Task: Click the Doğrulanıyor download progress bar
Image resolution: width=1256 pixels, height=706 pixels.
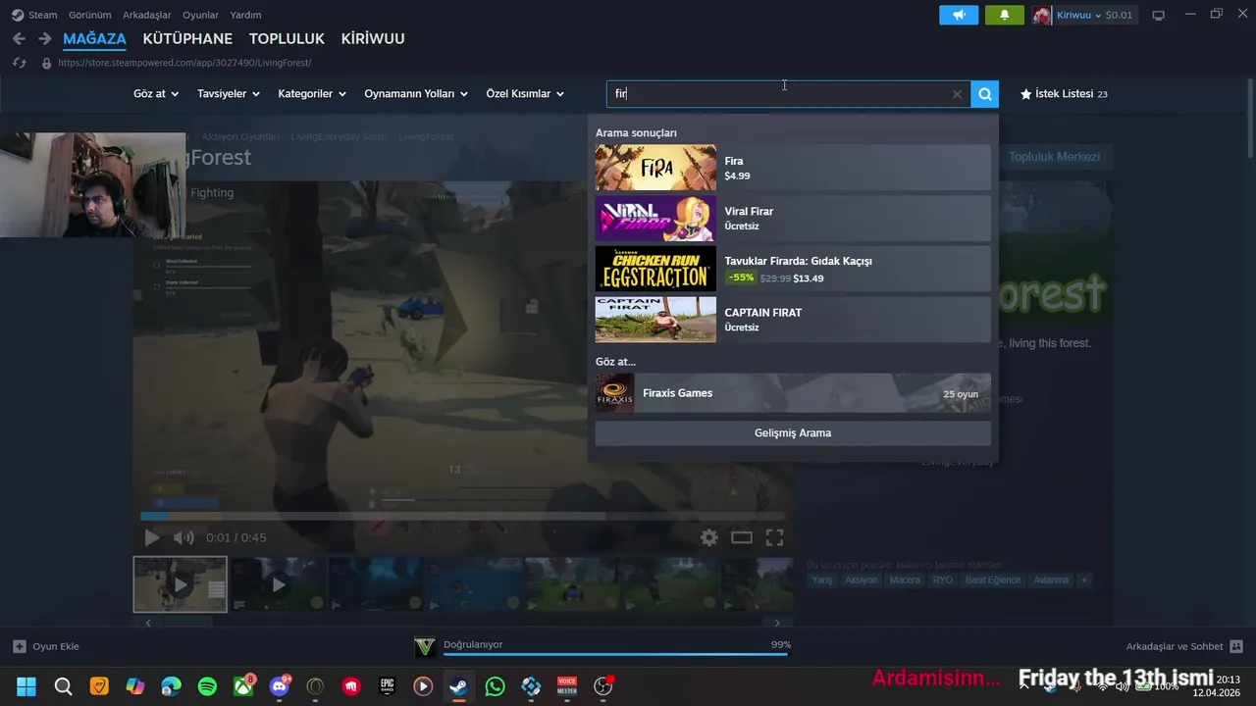Action: coord(616,654)
